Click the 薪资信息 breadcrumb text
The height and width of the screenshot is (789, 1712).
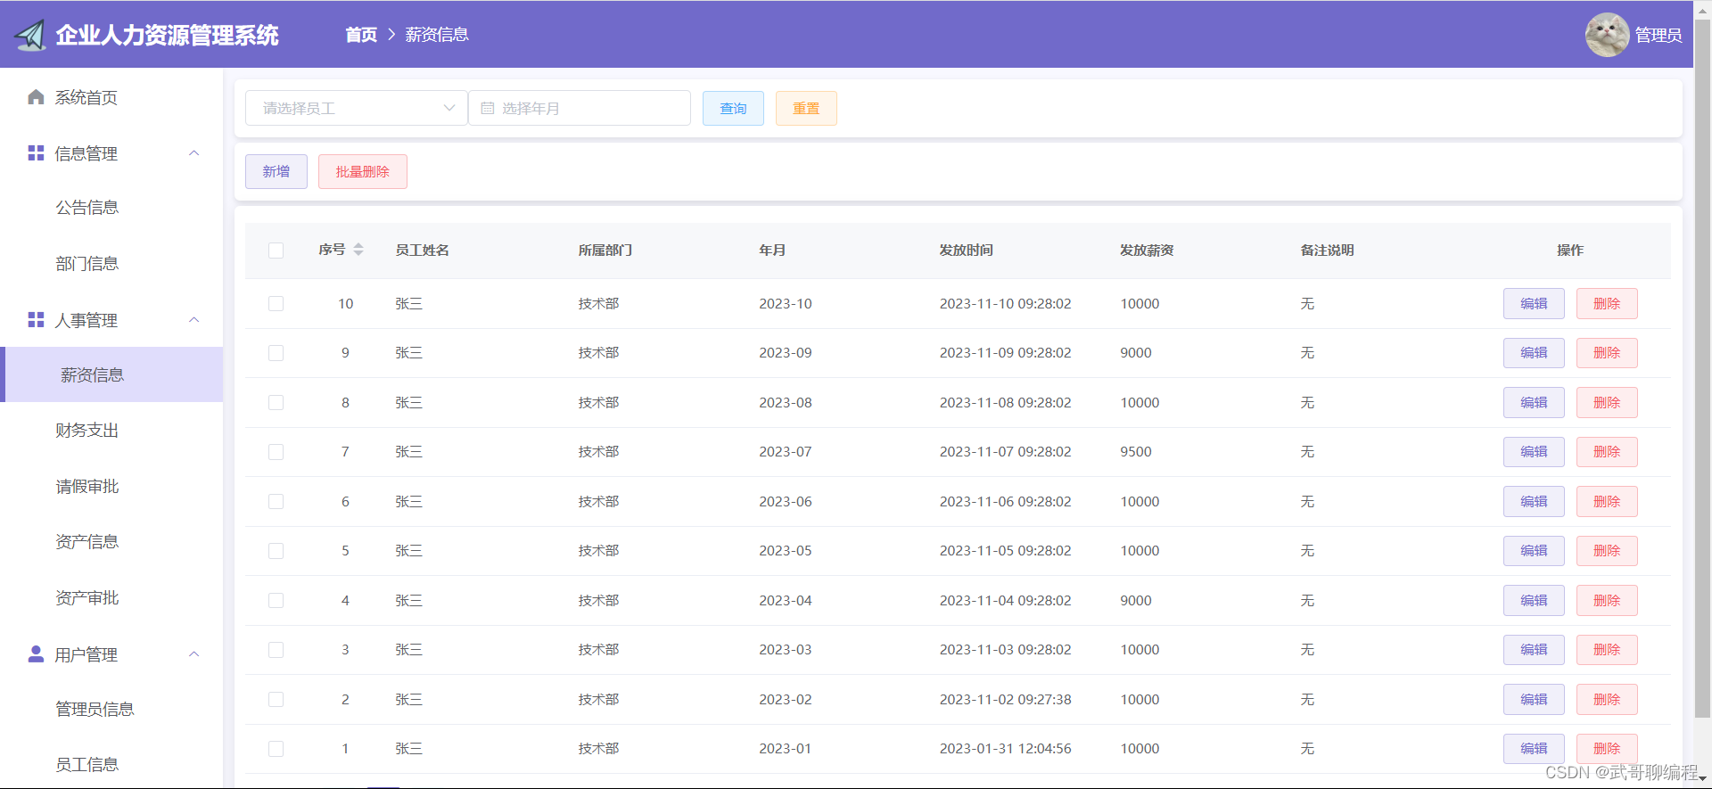[x=437, y=35]
